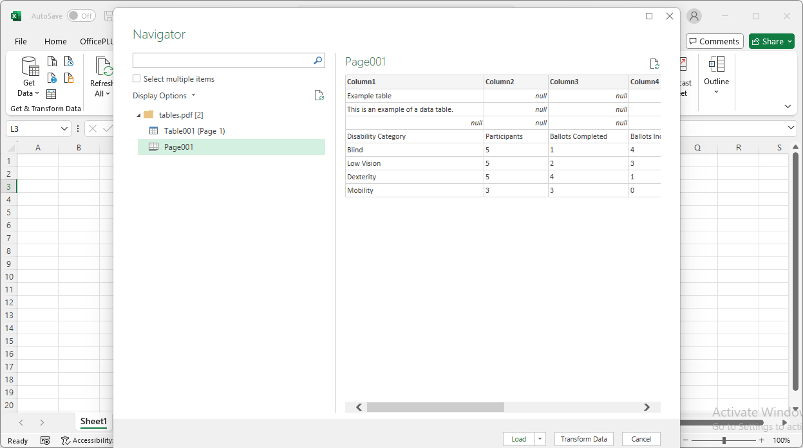
Task: Click the Transform Data button
Action: (x=583, y=438)
